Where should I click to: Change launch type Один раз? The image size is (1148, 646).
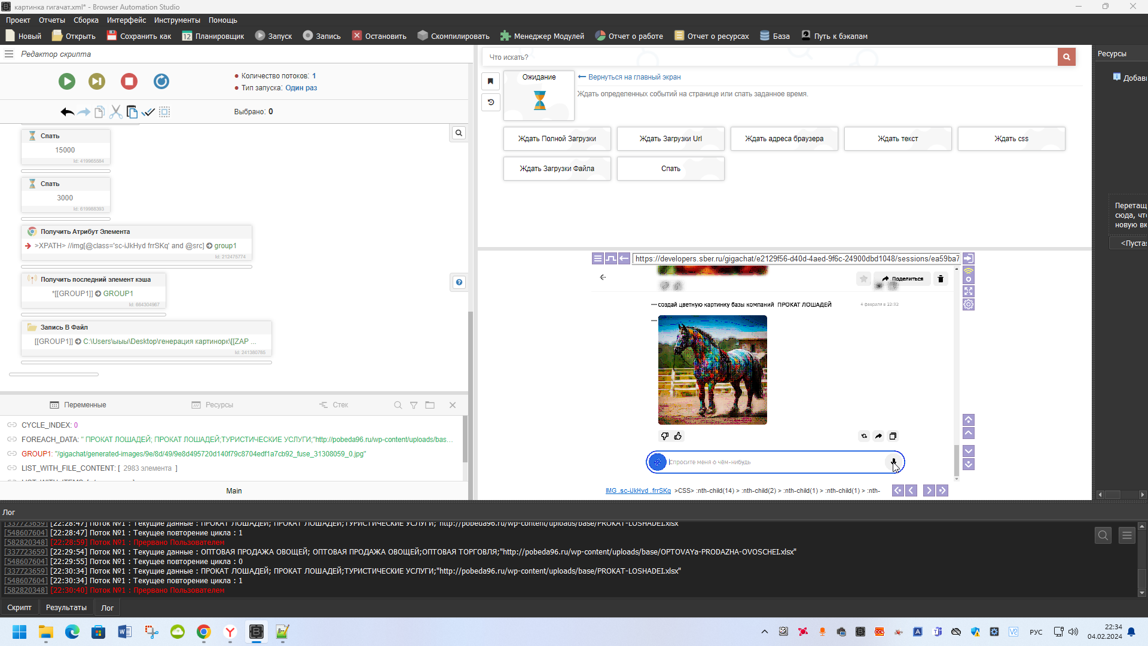(x=301, y=88)
